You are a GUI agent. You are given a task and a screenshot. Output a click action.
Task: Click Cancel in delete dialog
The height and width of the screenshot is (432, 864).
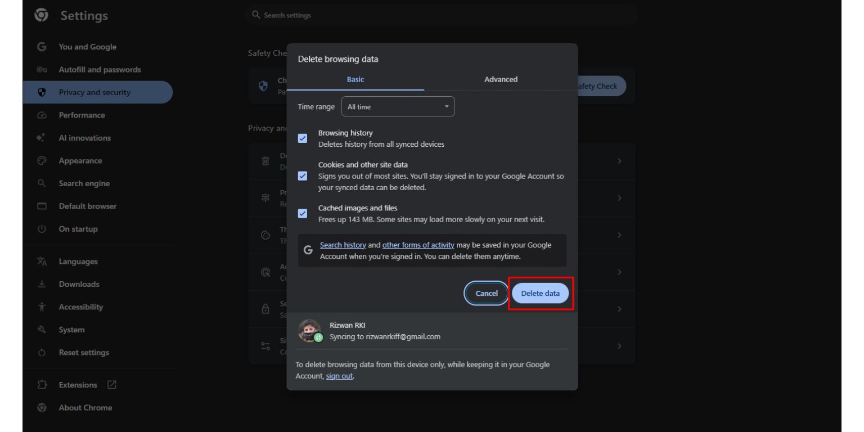pos(487,293)
